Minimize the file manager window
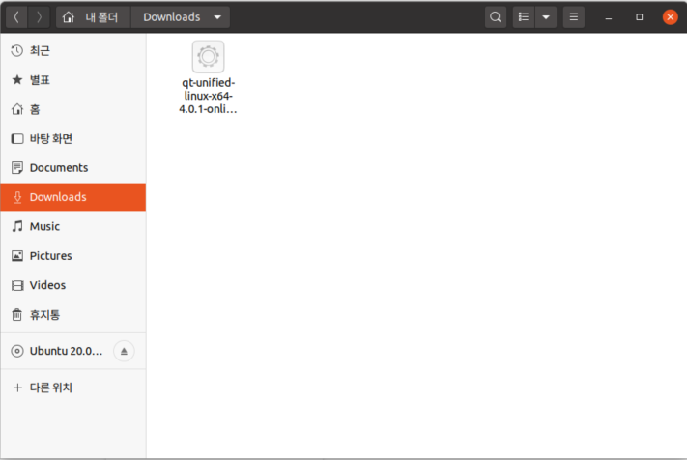The image size is (687, 460). (x=608, y=17)
